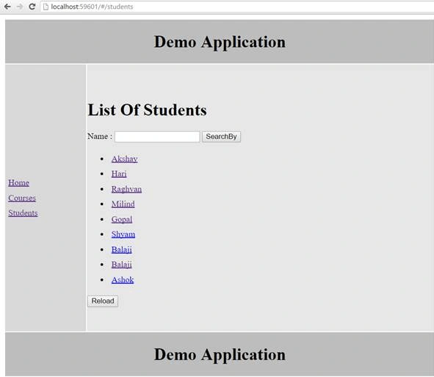The image size is (434, 377).
Task: View student Milind
Action: [123, 204]
